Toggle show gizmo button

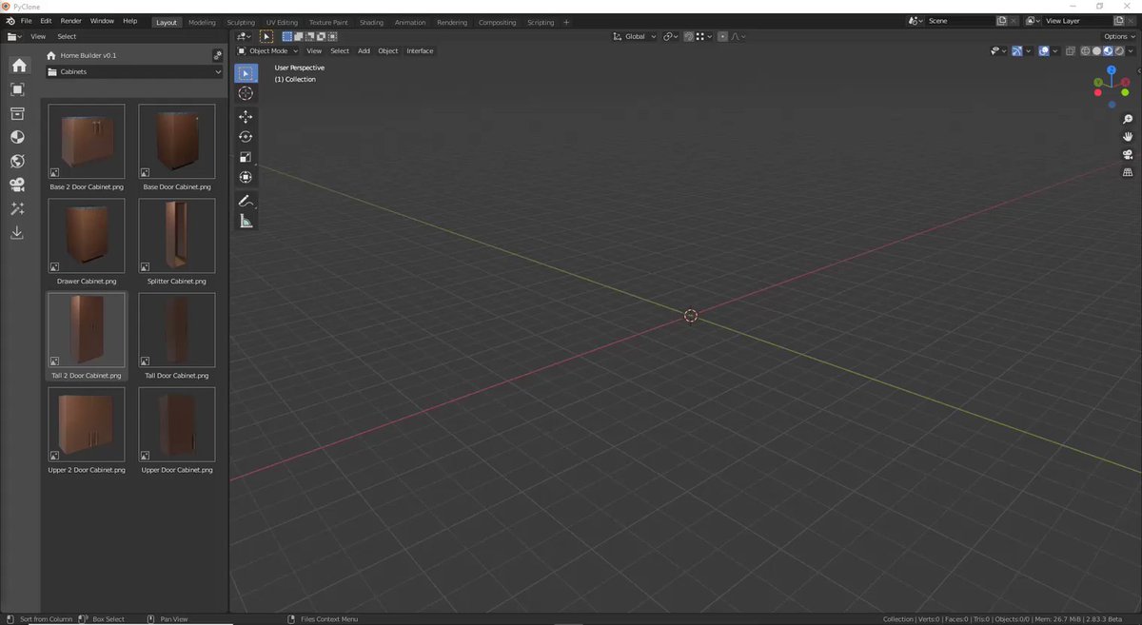coord(1017,50)
